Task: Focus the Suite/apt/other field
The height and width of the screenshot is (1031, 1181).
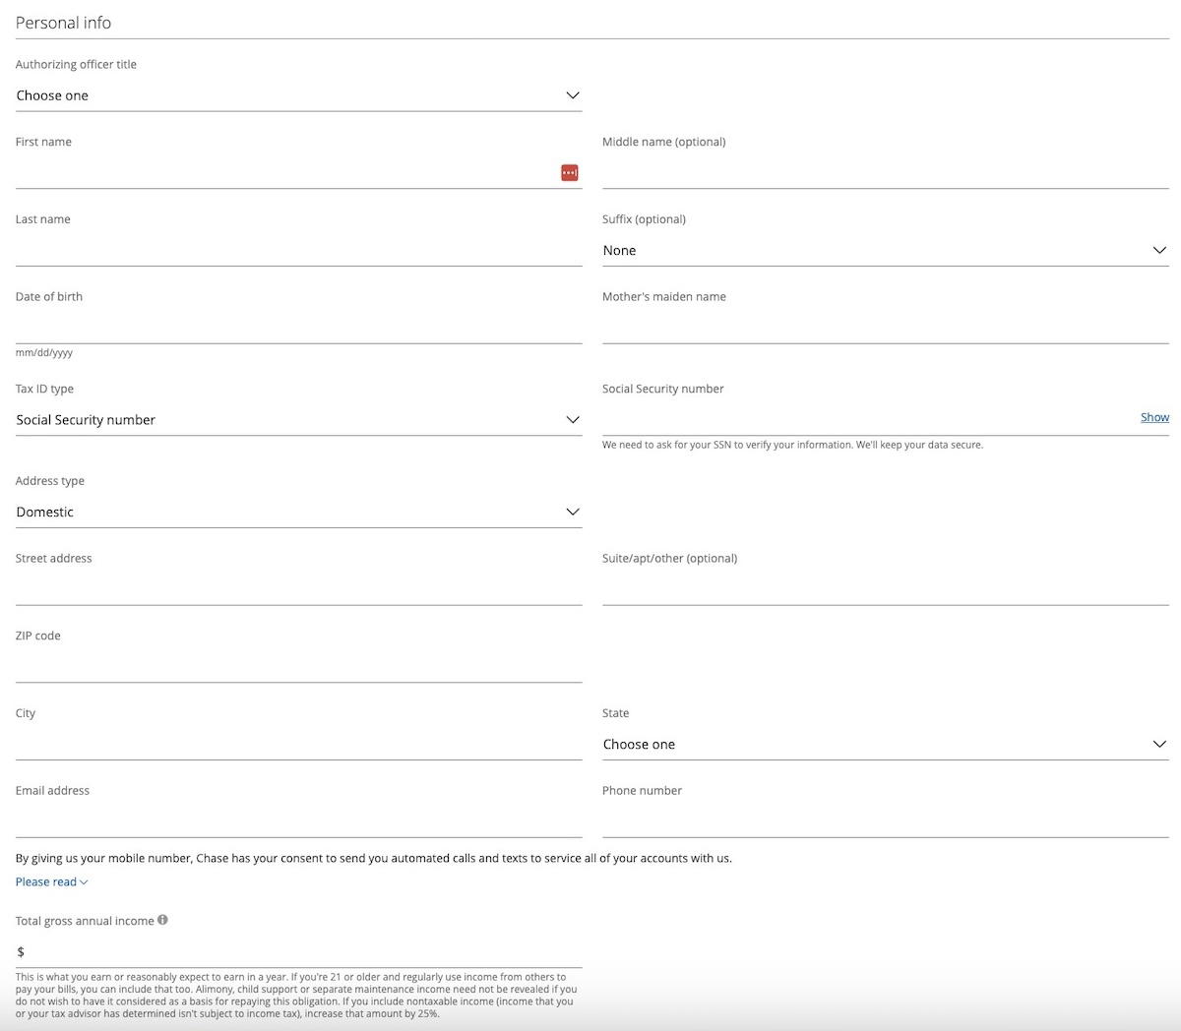Action: (885, 590)
